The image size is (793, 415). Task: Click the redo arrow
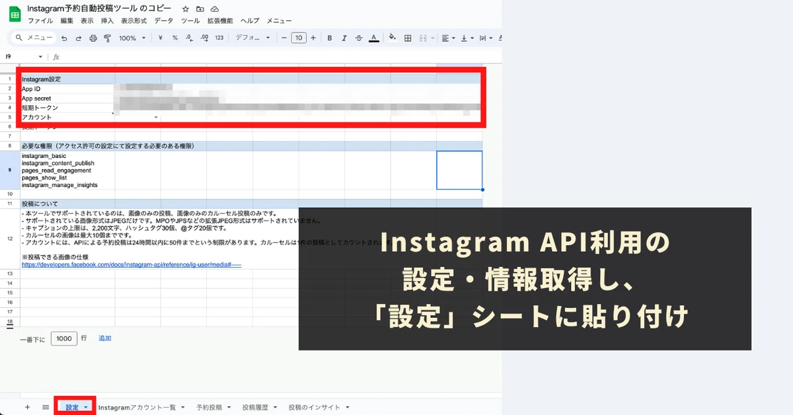coord(79,38)
